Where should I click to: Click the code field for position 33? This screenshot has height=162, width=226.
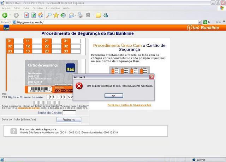tap(76, 51)
